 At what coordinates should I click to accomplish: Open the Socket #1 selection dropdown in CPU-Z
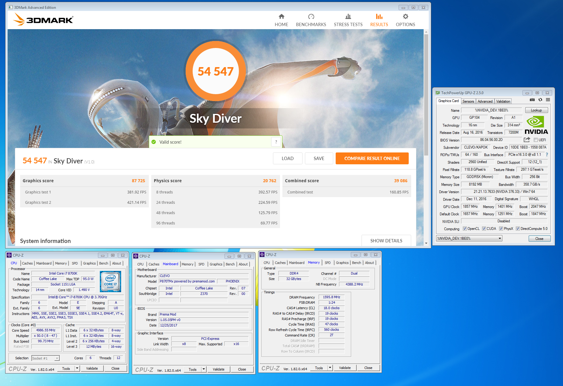(x=46, y=358)
